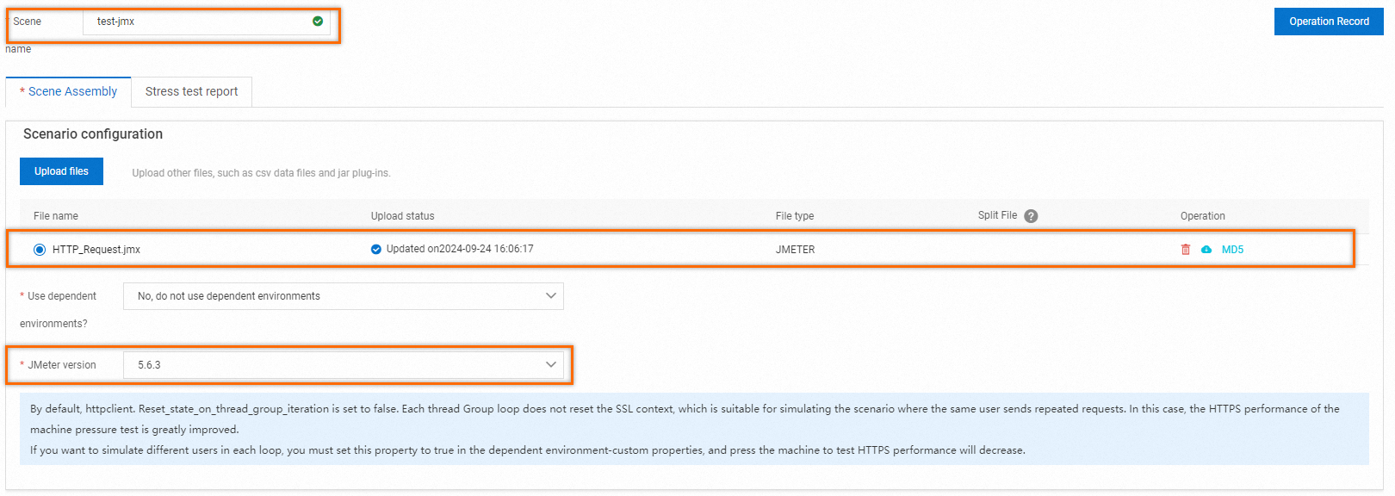Open the Use dependent environments dropdown

click(x=344, y=296)
